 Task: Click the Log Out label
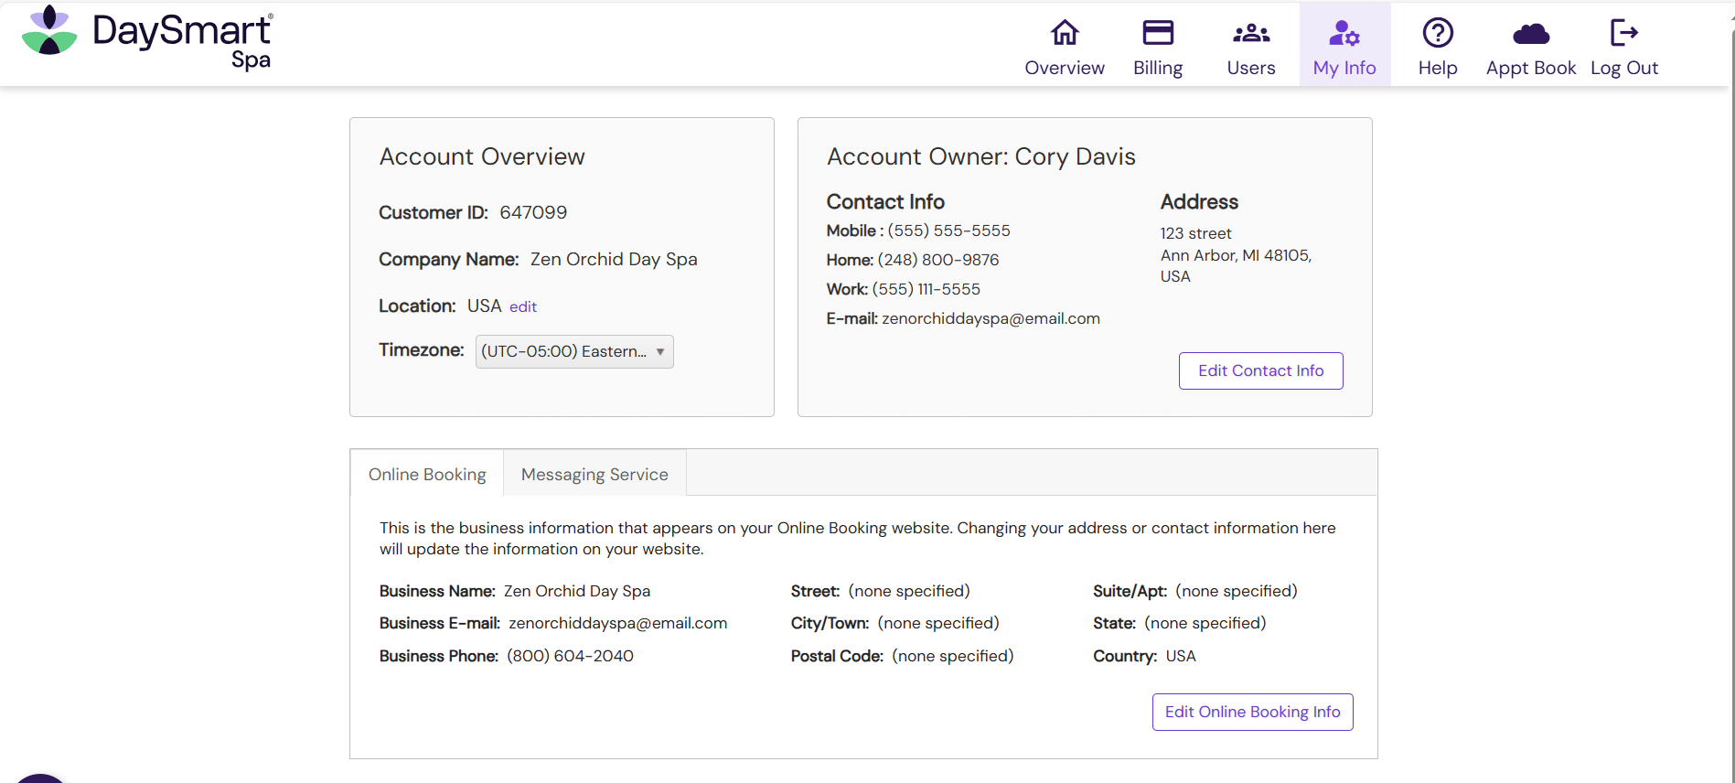[x=1624, y=68]
